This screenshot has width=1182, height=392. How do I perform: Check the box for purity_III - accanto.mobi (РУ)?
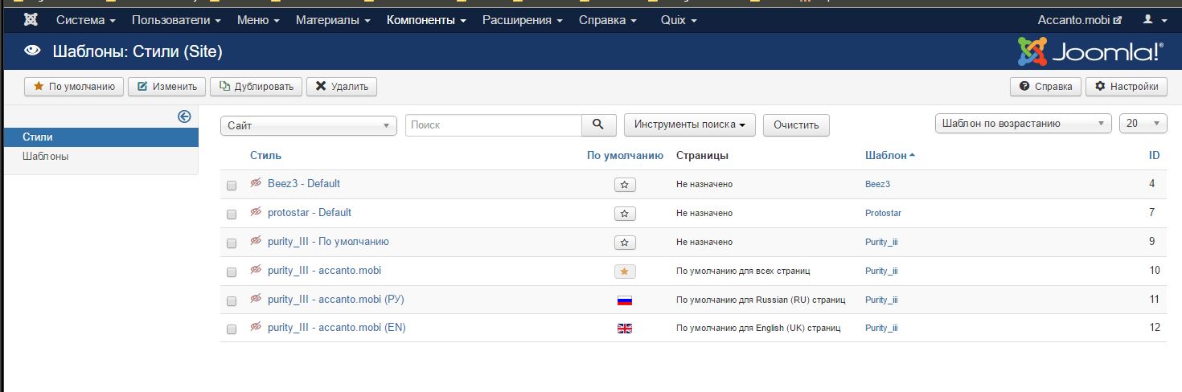pos(232,301)
